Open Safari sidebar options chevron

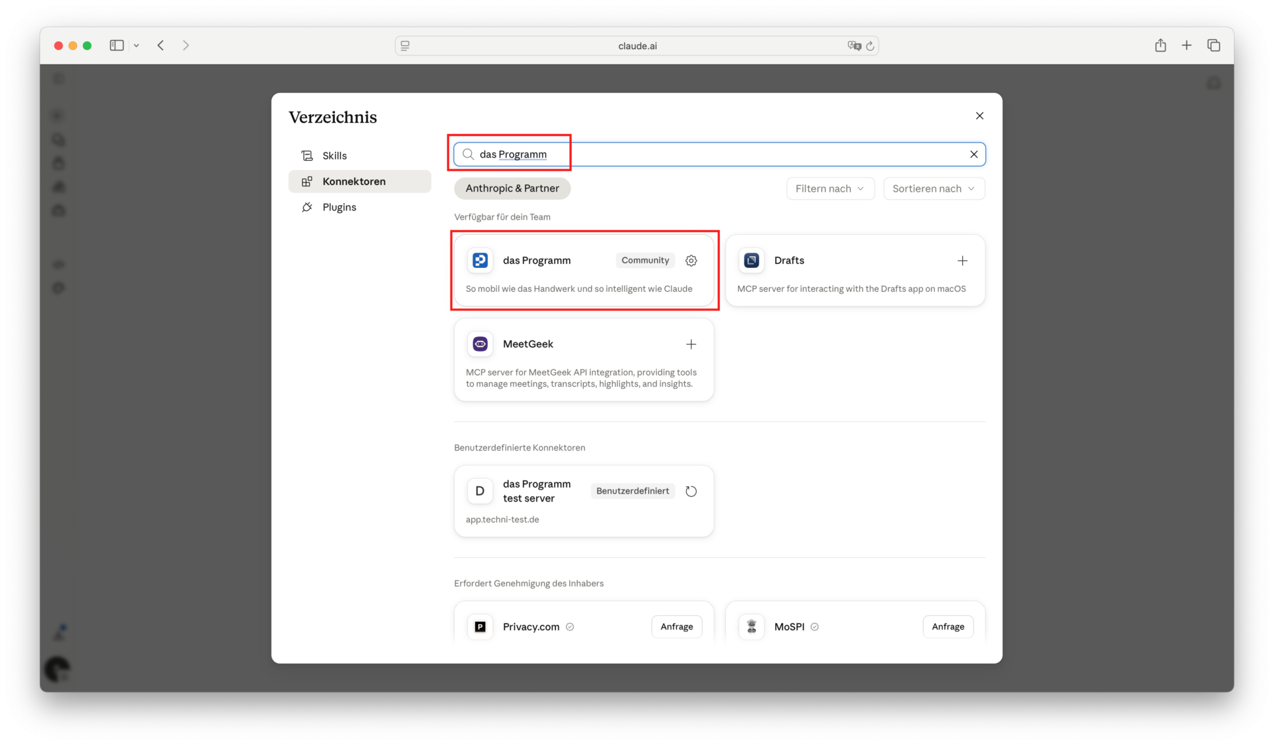tap(137, 46)
